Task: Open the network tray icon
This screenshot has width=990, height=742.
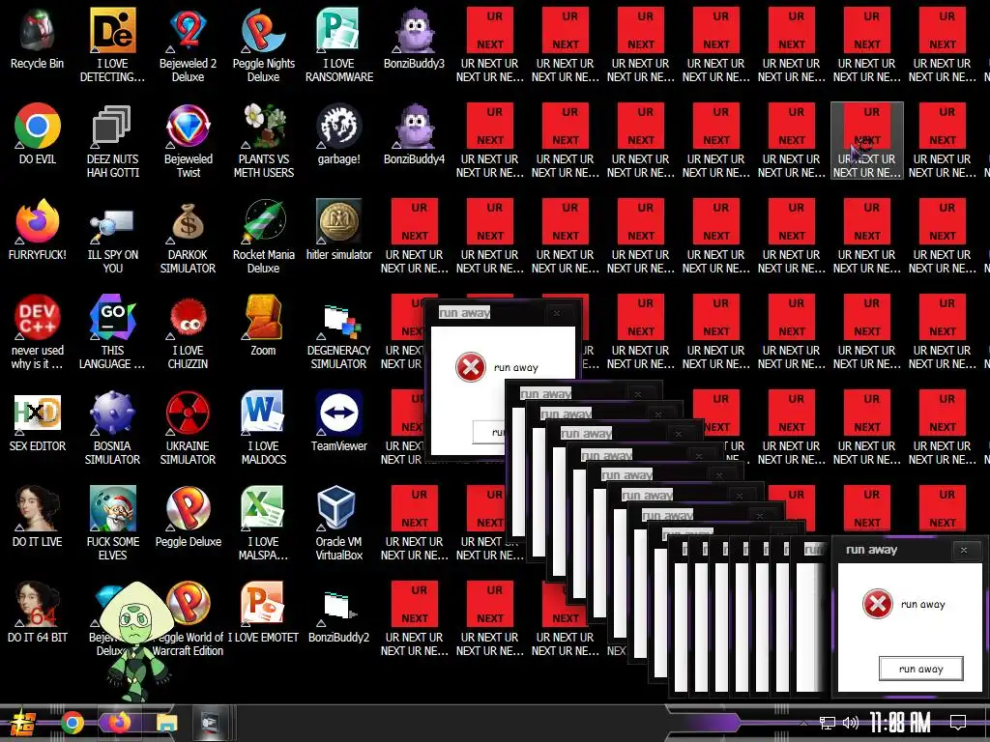Action: tap(827, 723)
